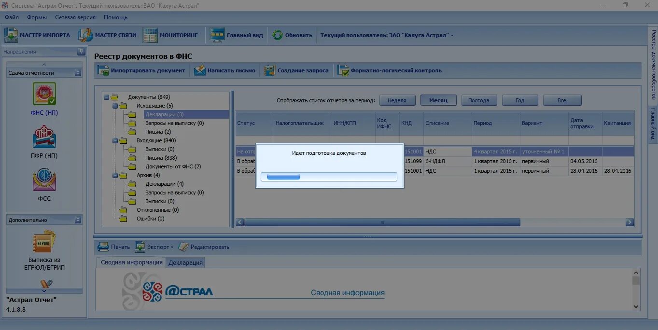Sort by the Налогоплательщик column header
This screenshot has height=330, width=658.
click(303, 123)
